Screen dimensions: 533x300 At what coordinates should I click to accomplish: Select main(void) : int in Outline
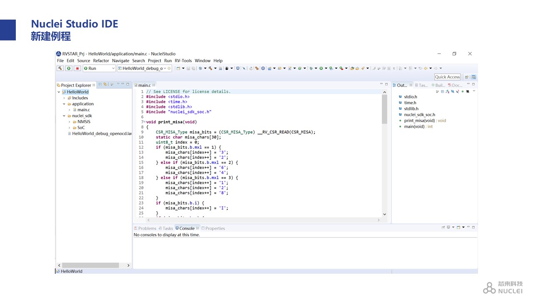[x=416, y=126]
